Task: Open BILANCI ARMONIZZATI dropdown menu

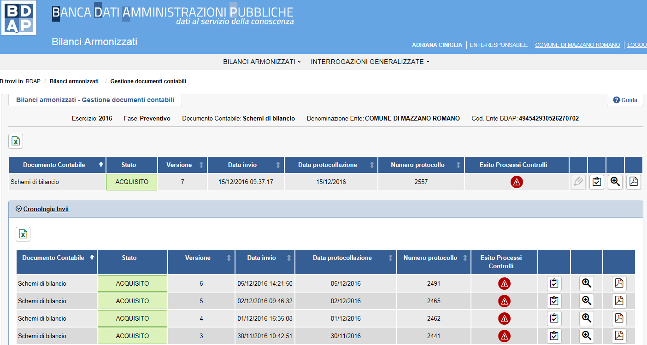Action: (262, 62)
